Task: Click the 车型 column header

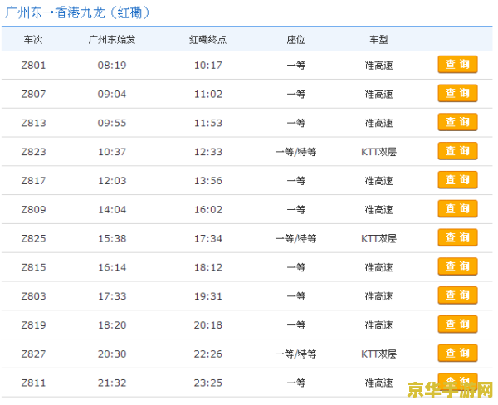Action: click(378, 40)
